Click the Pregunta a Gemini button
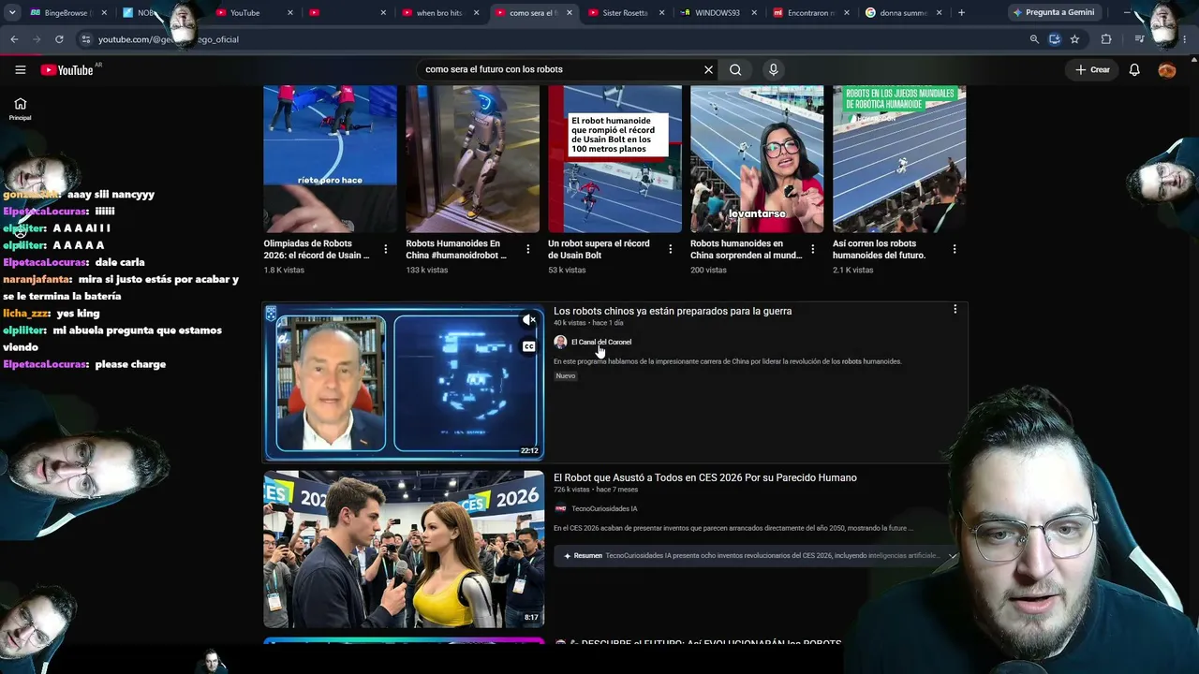This screenshot has width=1199, height=674. tap(1053, 13)
